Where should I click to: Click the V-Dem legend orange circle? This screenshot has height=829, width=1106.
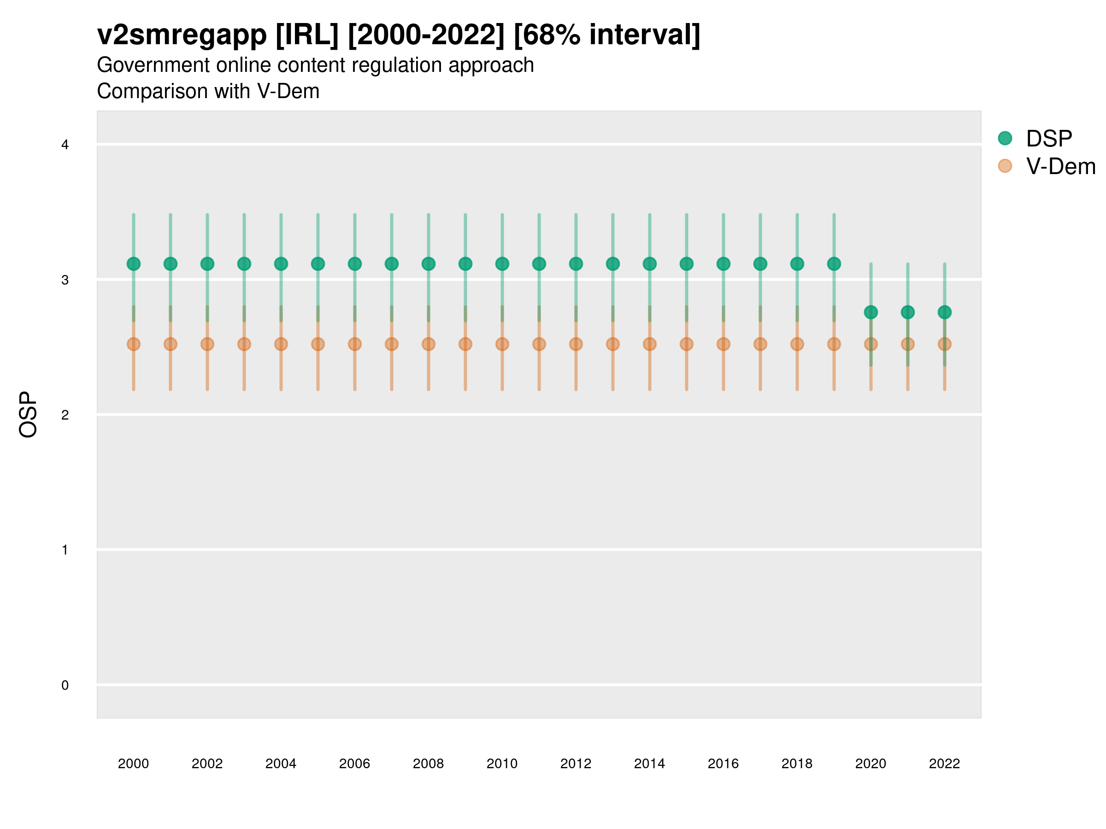(1005, 166)
